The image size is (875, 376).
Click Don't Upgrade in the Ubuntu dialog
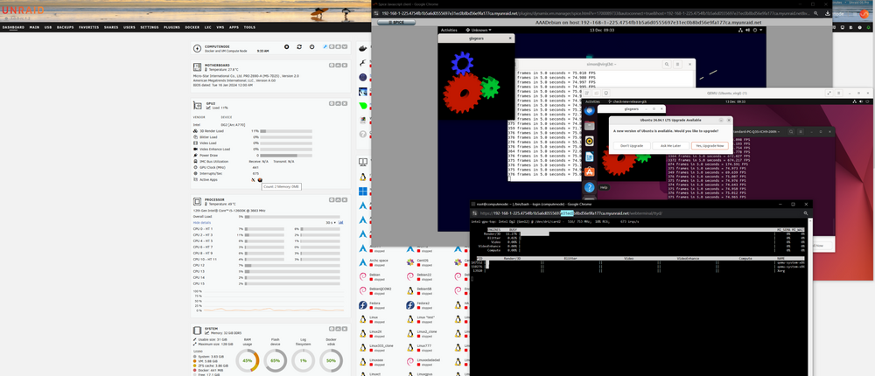(632, 146)
